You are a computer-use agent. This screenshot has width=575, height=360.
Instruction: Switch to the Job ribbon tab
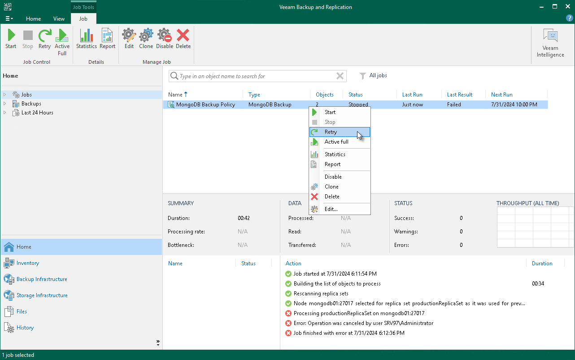83,19
